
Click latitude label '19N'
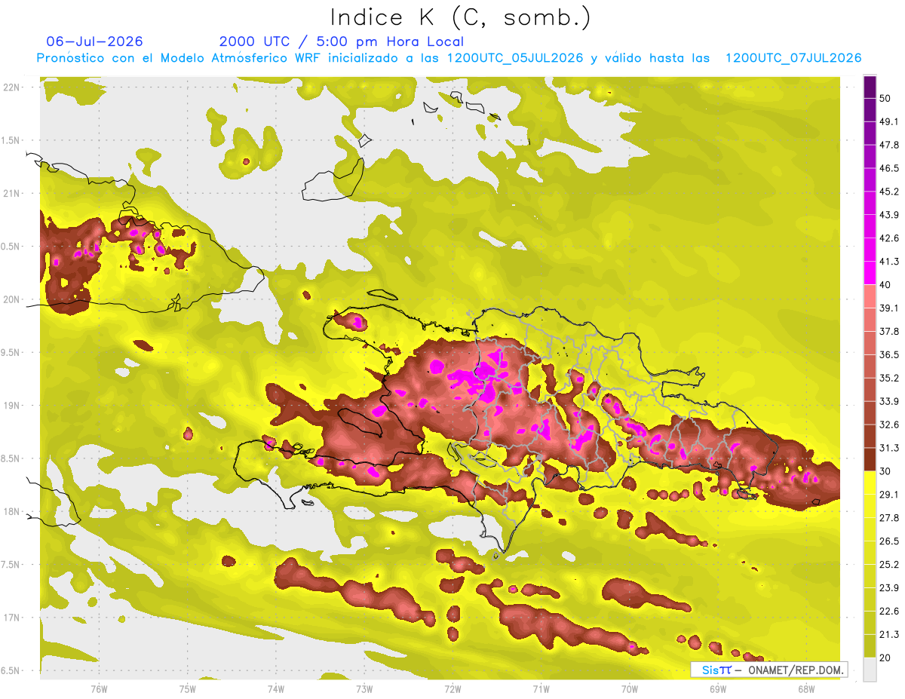[x=12, y=406]
